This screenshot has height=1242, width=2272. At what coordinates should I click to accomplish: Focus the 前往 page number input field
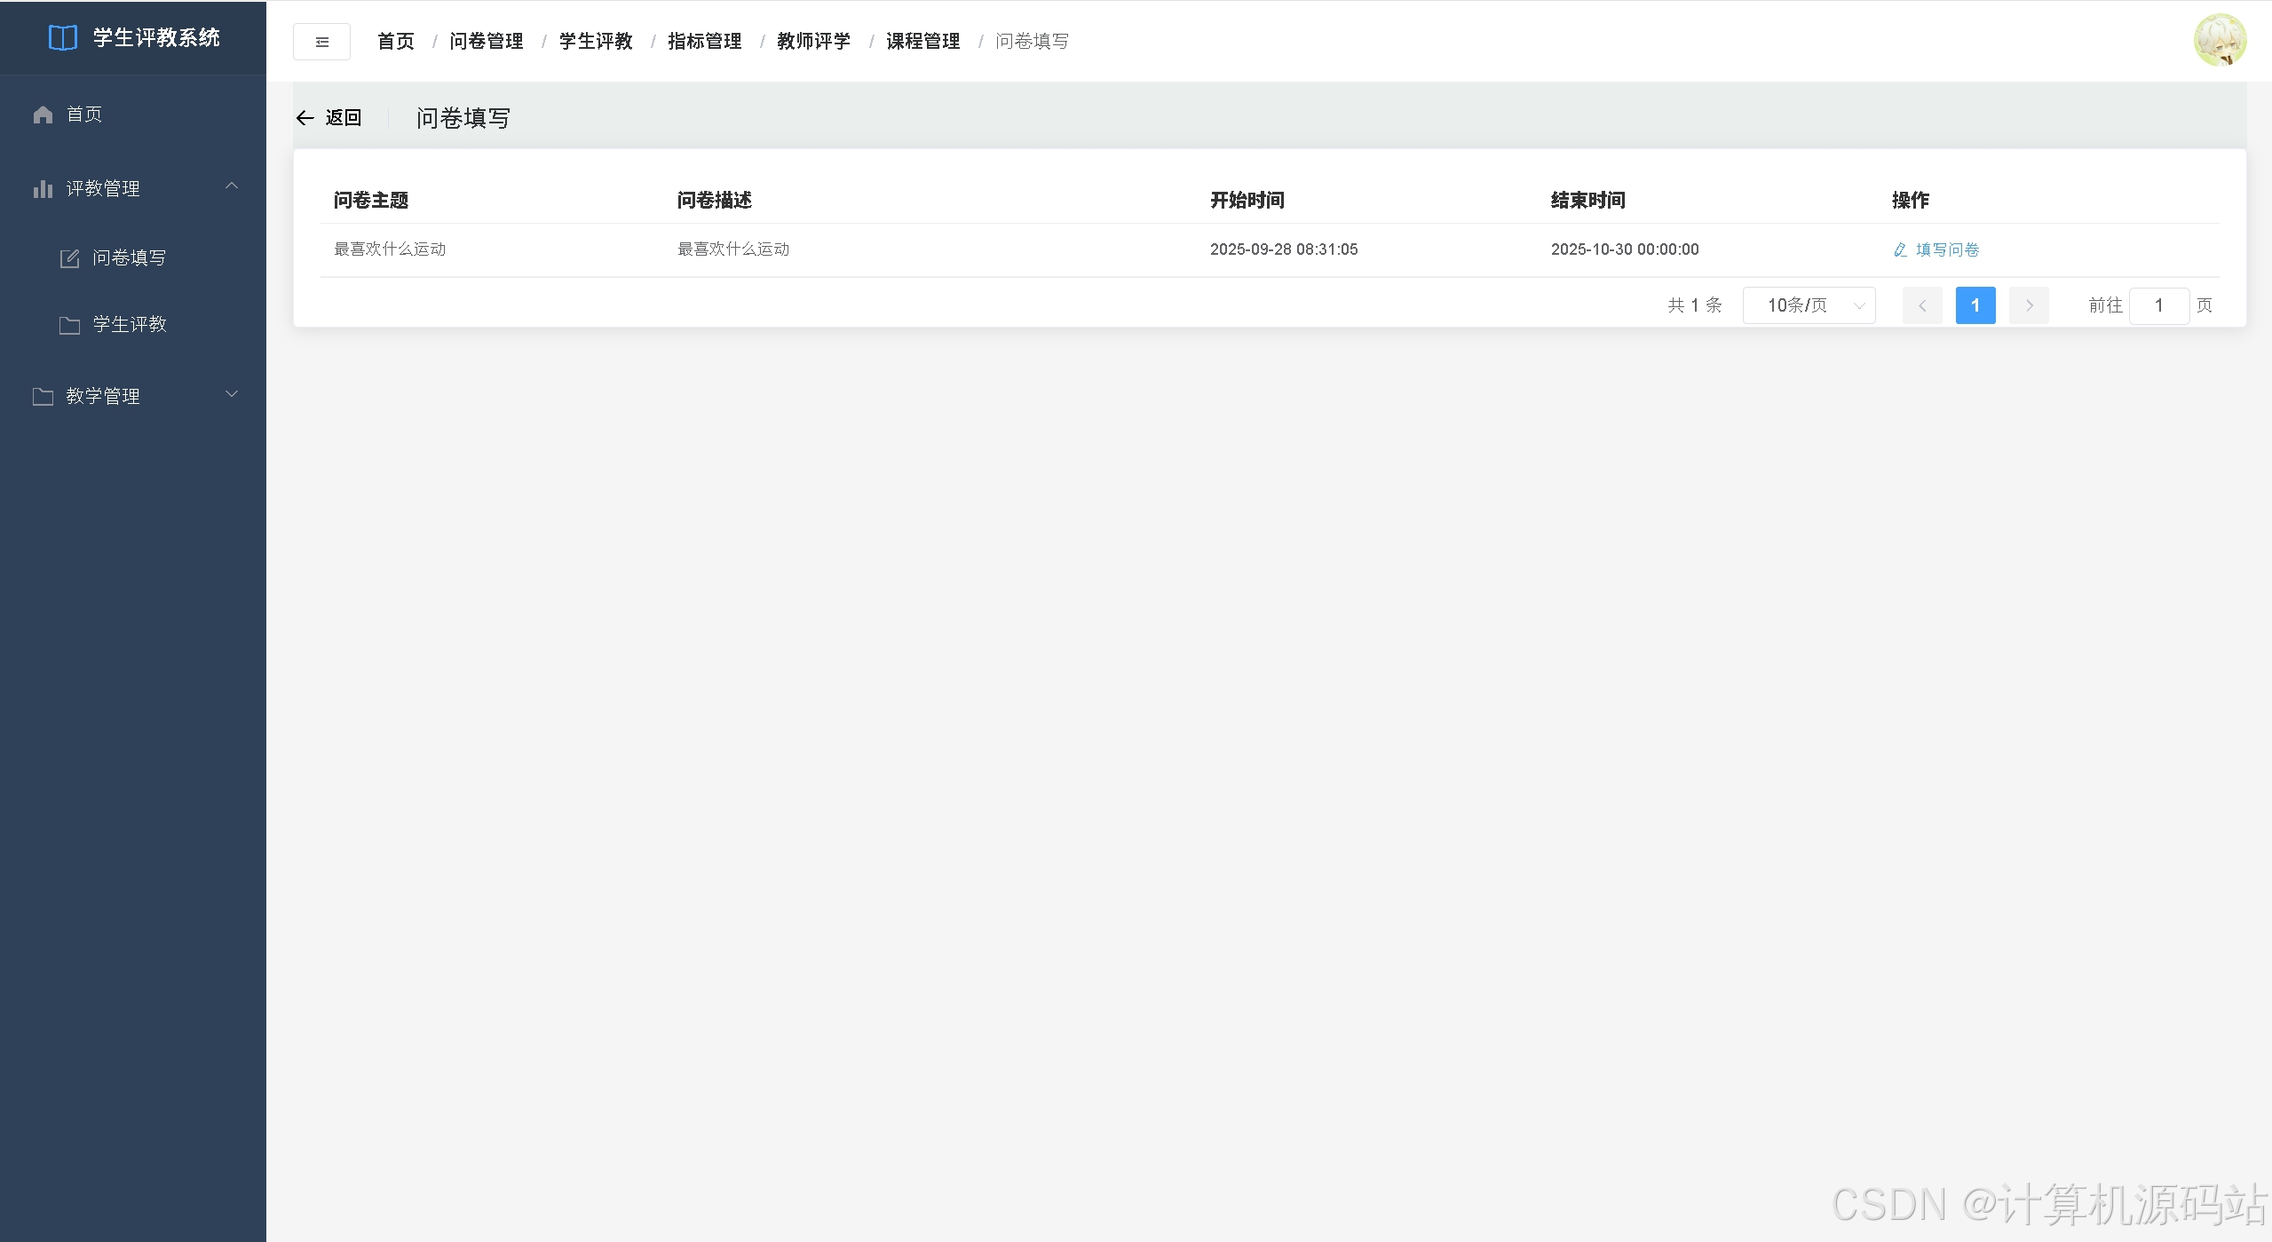2159,305
